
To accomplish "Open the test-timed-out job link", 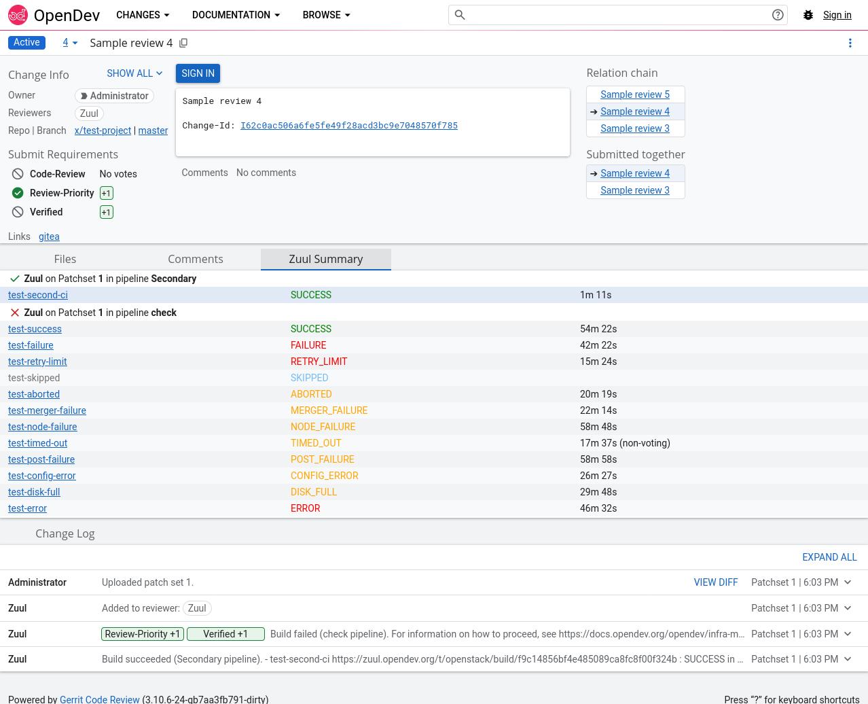I will 38,443.
